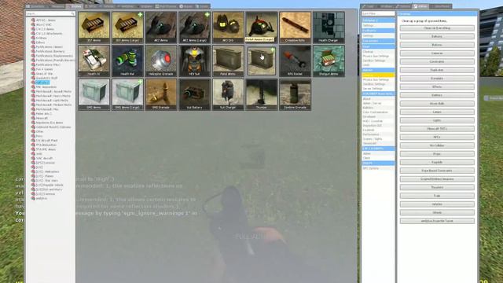Spawn the 357 Ammo (Large) entity
This screenshot has height=283, width=503.
click(x=127, y=28)
